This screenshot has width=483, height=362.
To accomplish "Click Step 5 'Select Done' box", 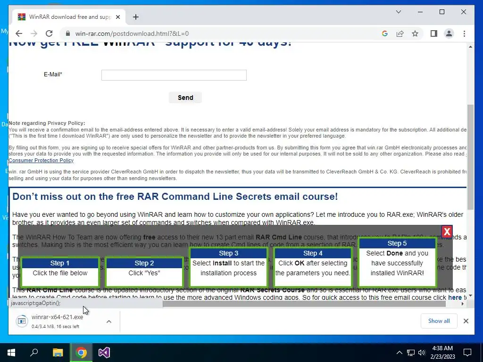I will pos(397,262).
